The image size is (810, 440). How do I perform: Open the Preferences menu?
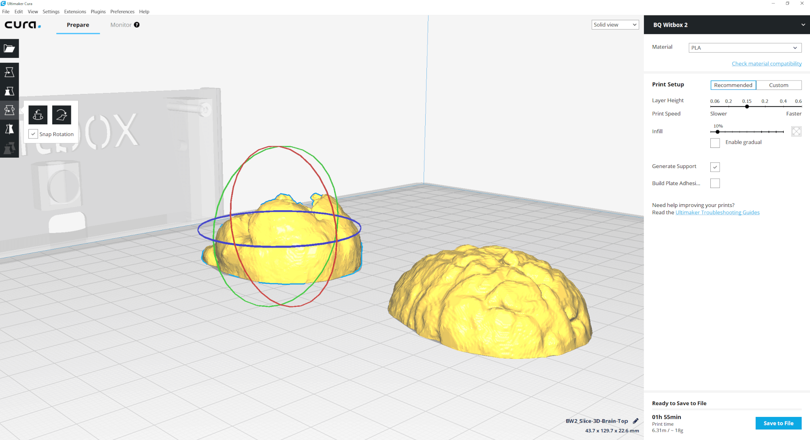pos(122,11)
